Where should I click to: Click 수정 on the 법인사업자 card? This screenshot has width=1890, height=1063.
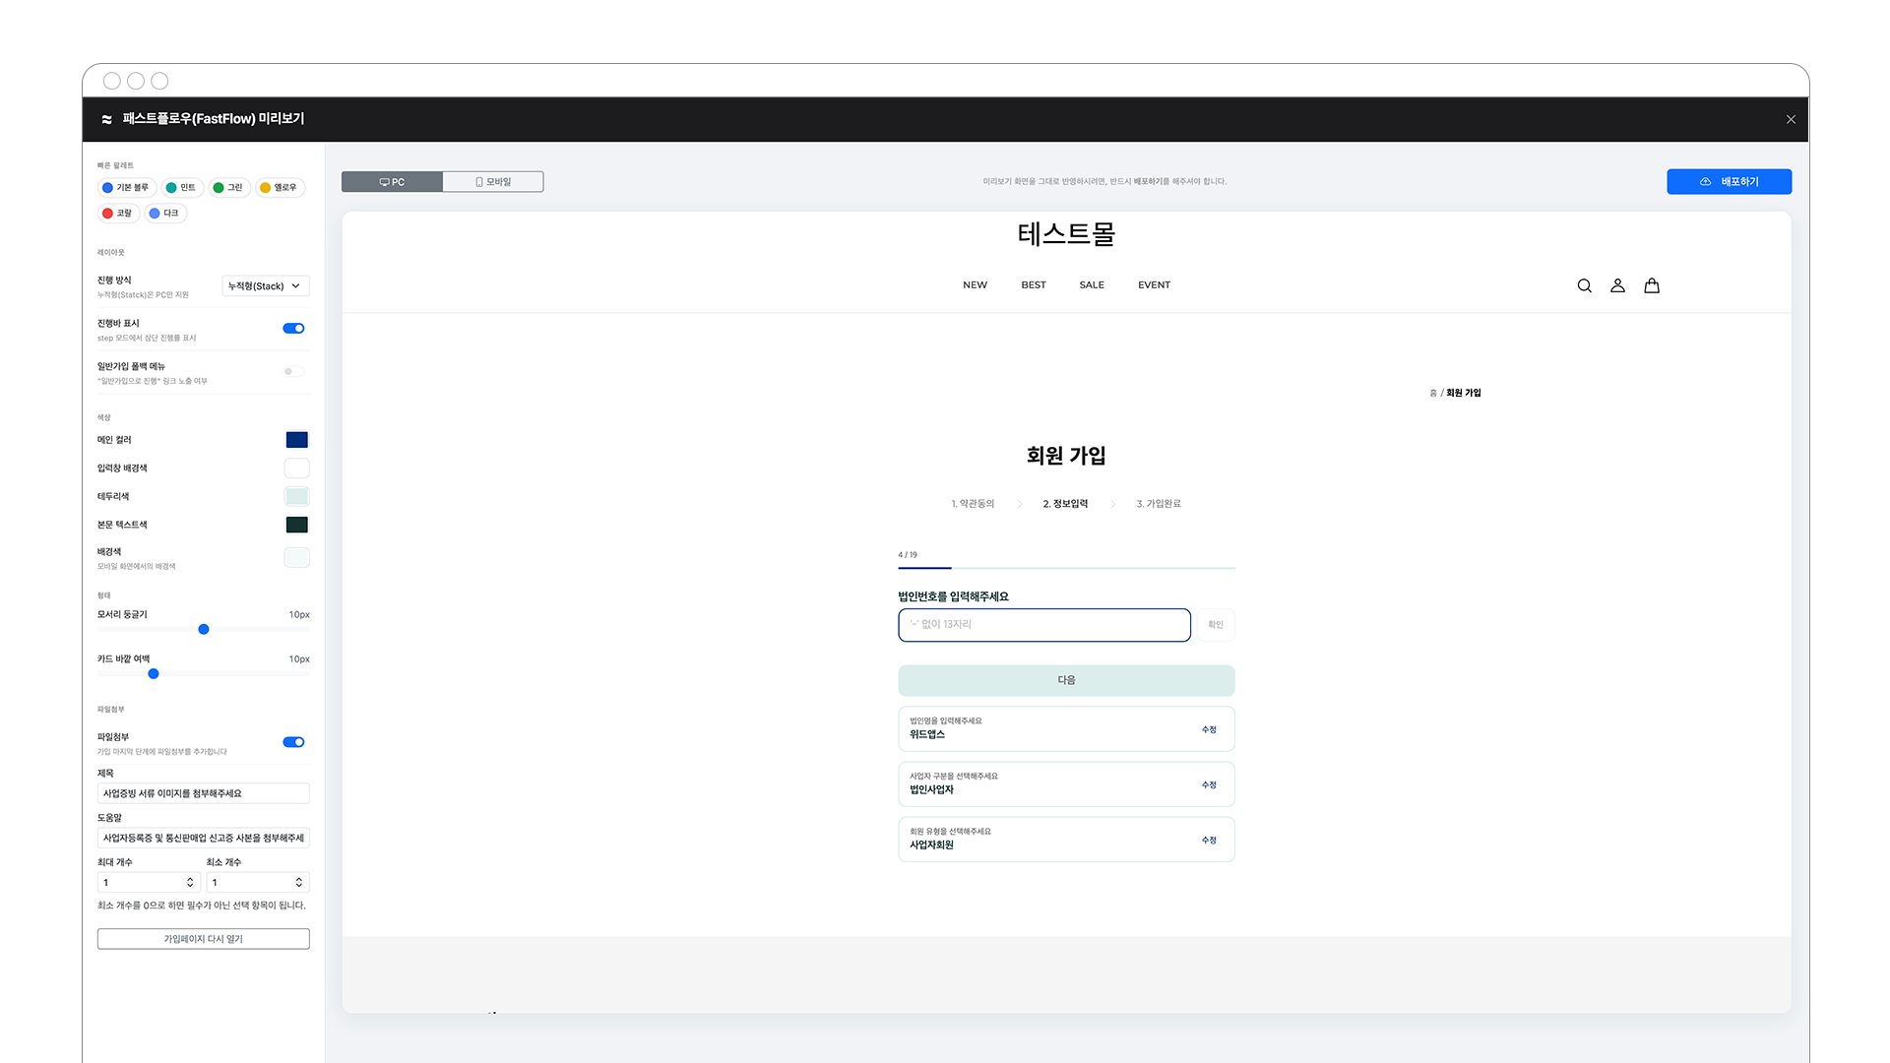pos(1209,785)
